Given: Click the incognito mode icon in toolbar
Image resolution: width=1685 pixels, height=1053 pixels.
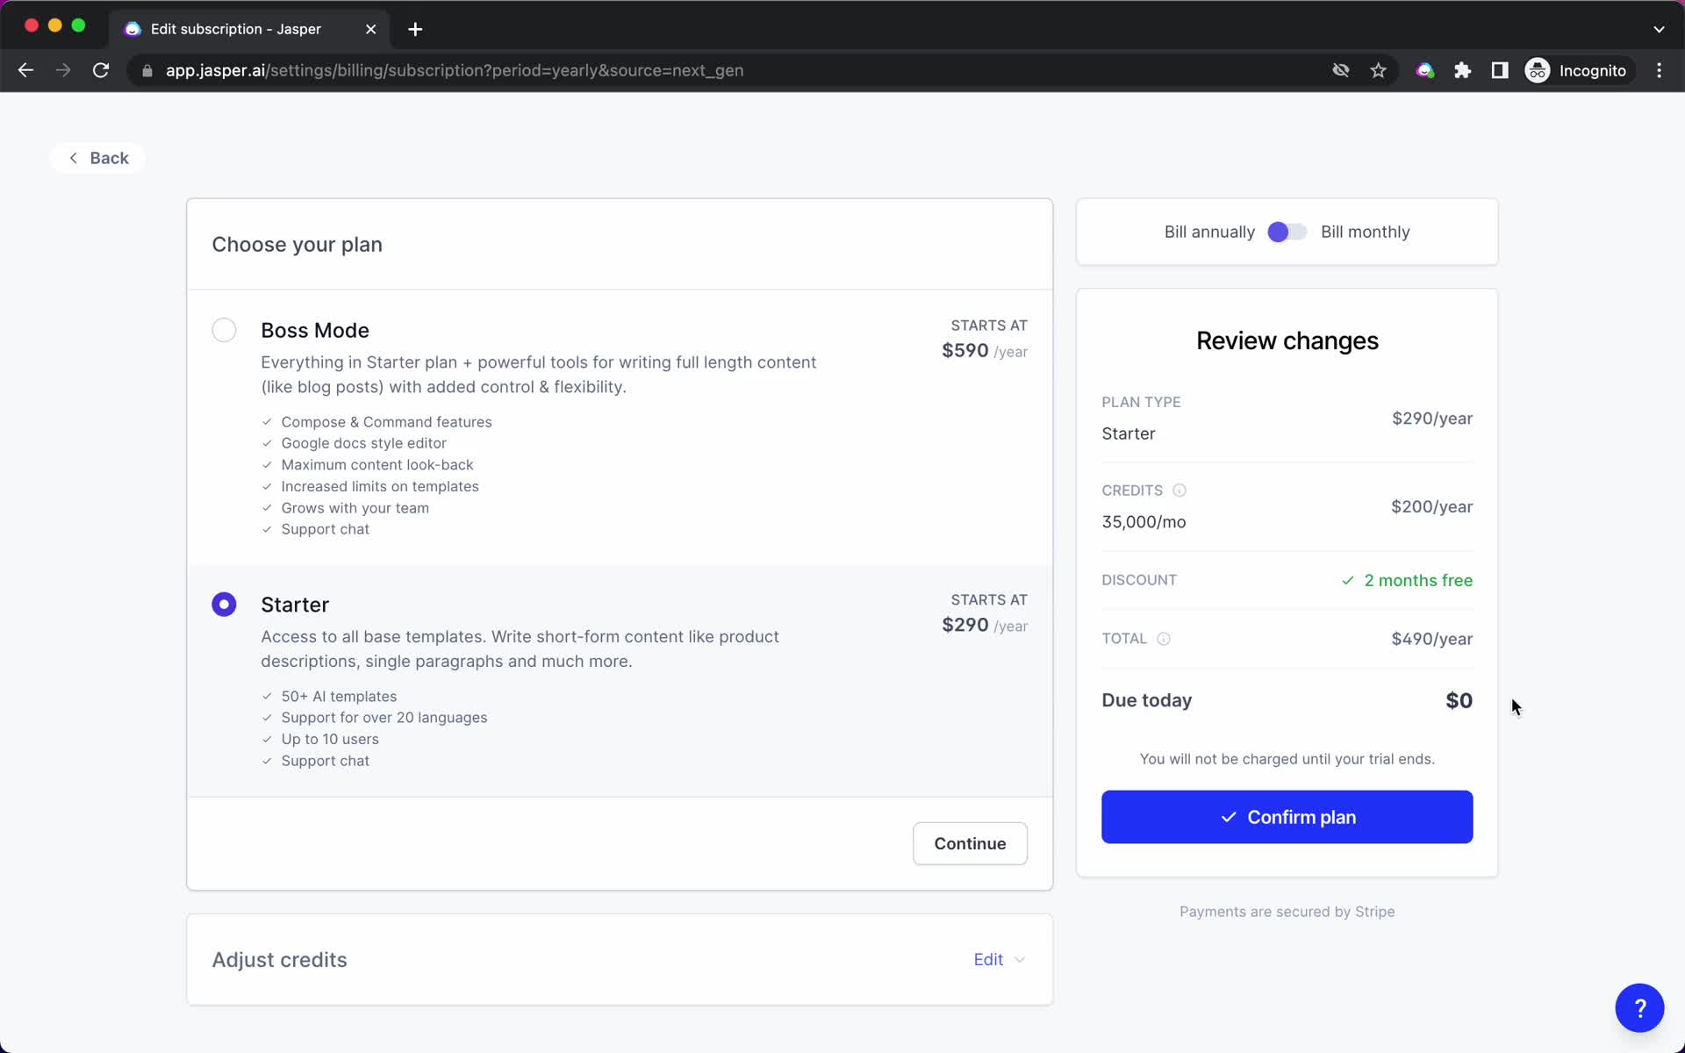Looking at the screenshot, I should point(1537,69).
